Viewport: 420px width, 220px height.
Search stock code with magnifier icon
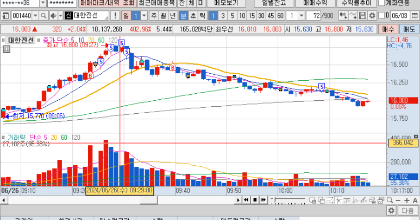[x=43, y=16]
